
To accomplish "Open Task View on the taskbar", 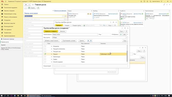I will [8, 96].
